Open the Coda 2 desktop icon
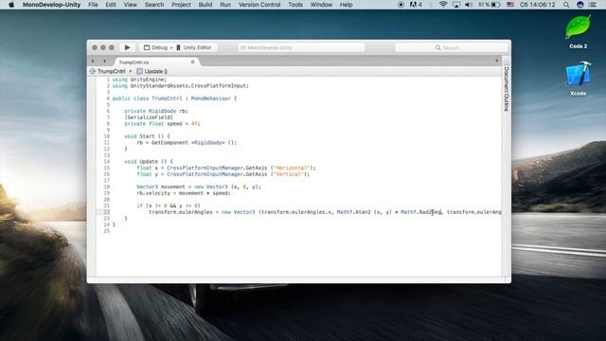606x341 pixels. [x=579, y=31]
